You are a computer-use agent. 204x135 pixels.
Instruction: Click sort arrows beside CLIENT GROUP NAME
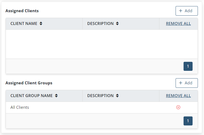(x=56, y=96)
